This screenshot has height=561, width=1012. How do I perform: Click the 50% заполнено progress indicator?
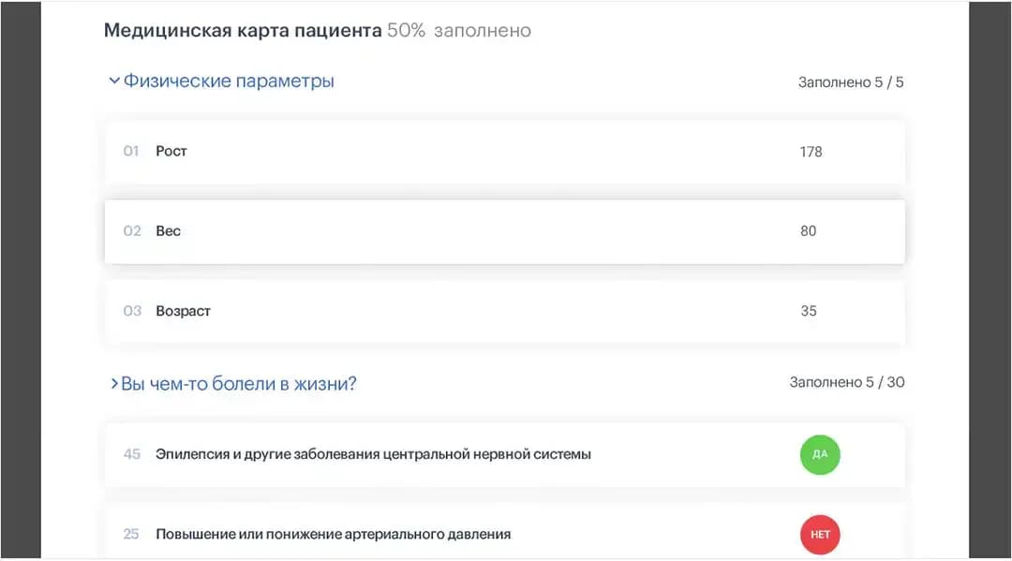[x=459, y=30]
